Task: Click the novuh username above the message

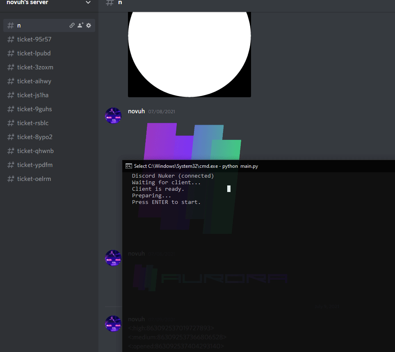Action: click(136, 111)
